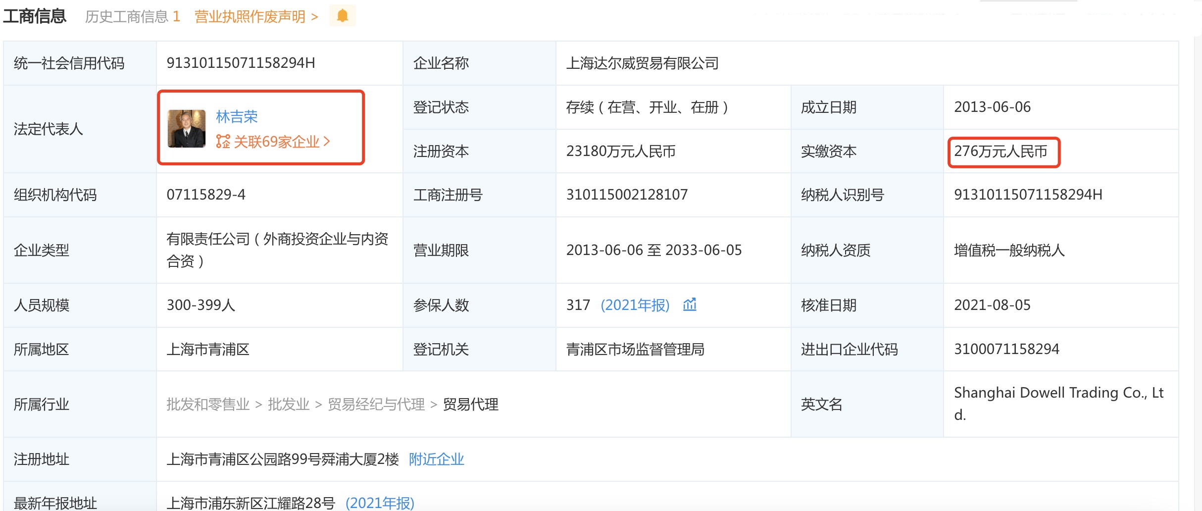Screen dimensions: 1202x511
Task: Click the 批发和零售业 industry breadcrumb
Action: tap(208, 405)
